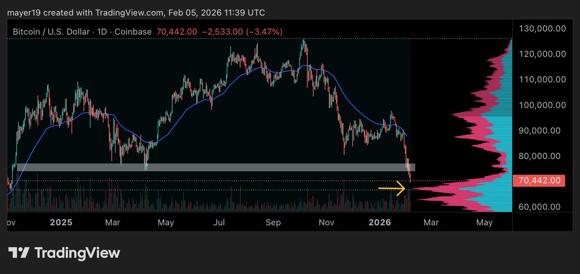This screenshot has height=274, width=580.
Task: Click the 100,000.00 price axis label
Action: pyautogui.click(x=542, y=105)
